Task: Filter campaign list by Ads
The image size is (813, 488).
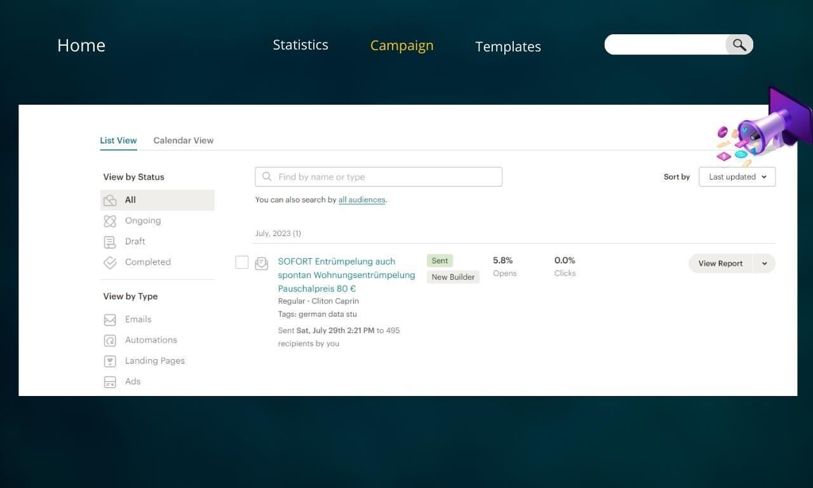Action: coord(133,381)
